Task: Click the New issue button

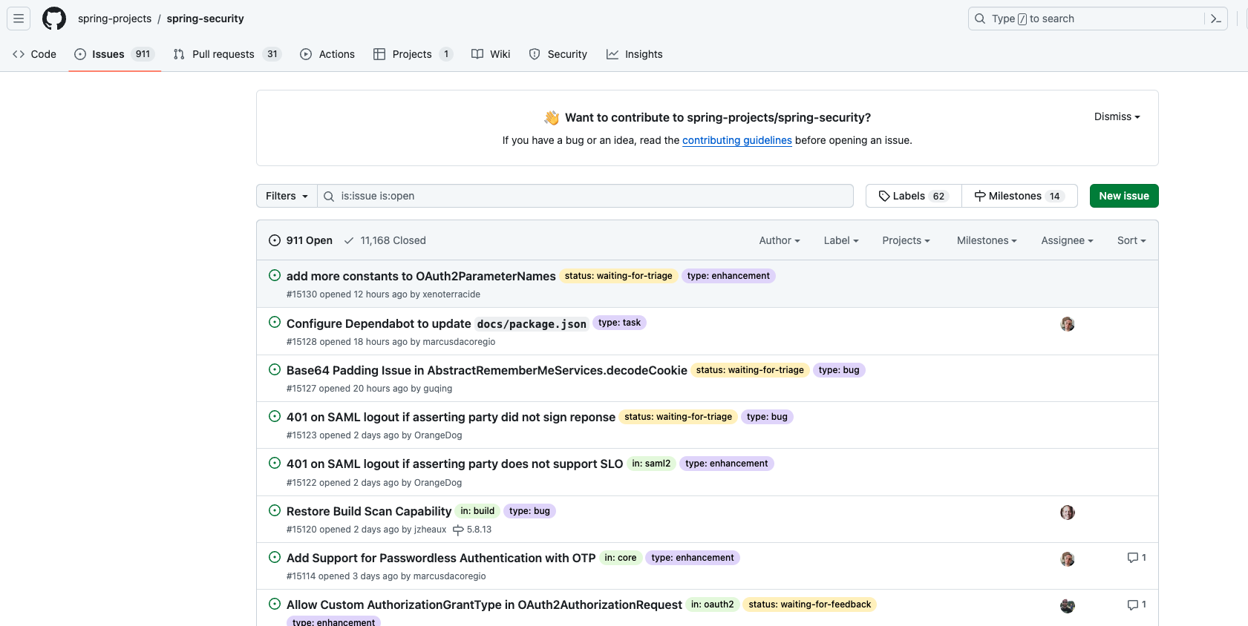Action: click(x=1124, y=196)
